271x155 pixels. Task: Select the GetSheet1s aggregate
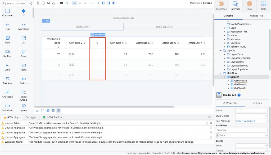(240, 85)
